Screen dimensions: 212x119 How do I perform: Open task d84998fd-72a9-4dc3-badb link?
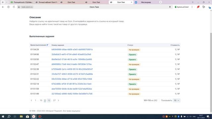pyautogui.click(x=72, y=64)
